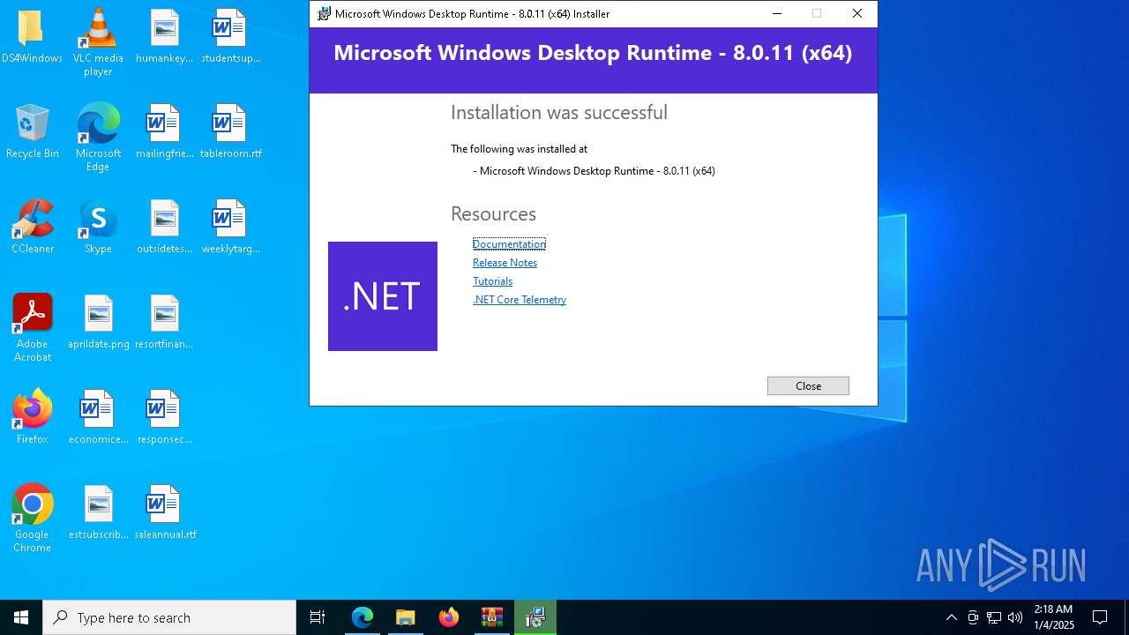Viewport: 1129px width, 635px height.
Task: Launch Adobe Acrobat shortcut
Action: (x=32, y=314)
